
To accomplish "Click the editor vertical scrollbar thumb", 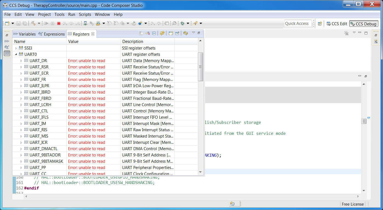I will click(364, 121).
